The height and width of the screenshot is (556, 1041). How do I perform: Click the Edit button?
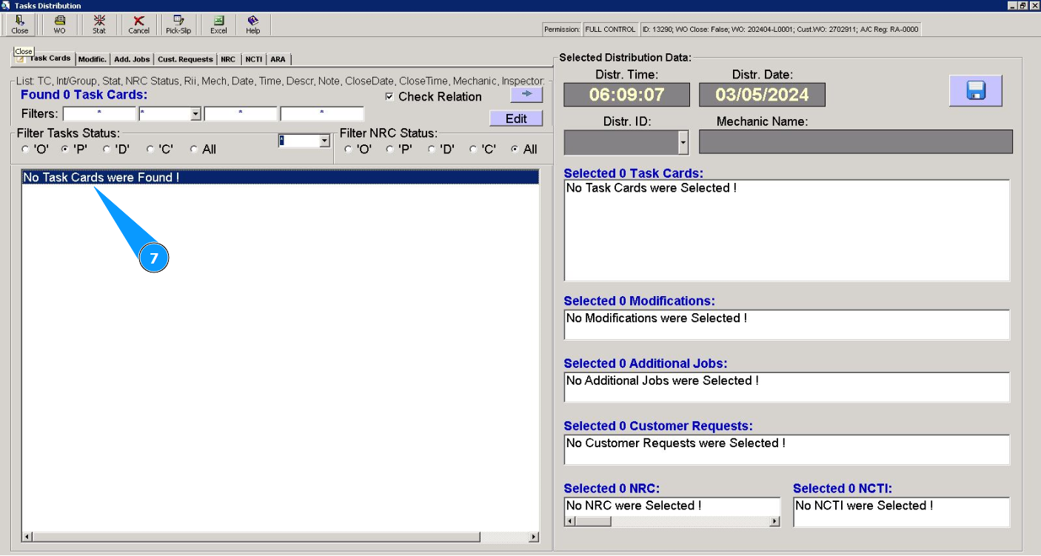tap(516, 118)
